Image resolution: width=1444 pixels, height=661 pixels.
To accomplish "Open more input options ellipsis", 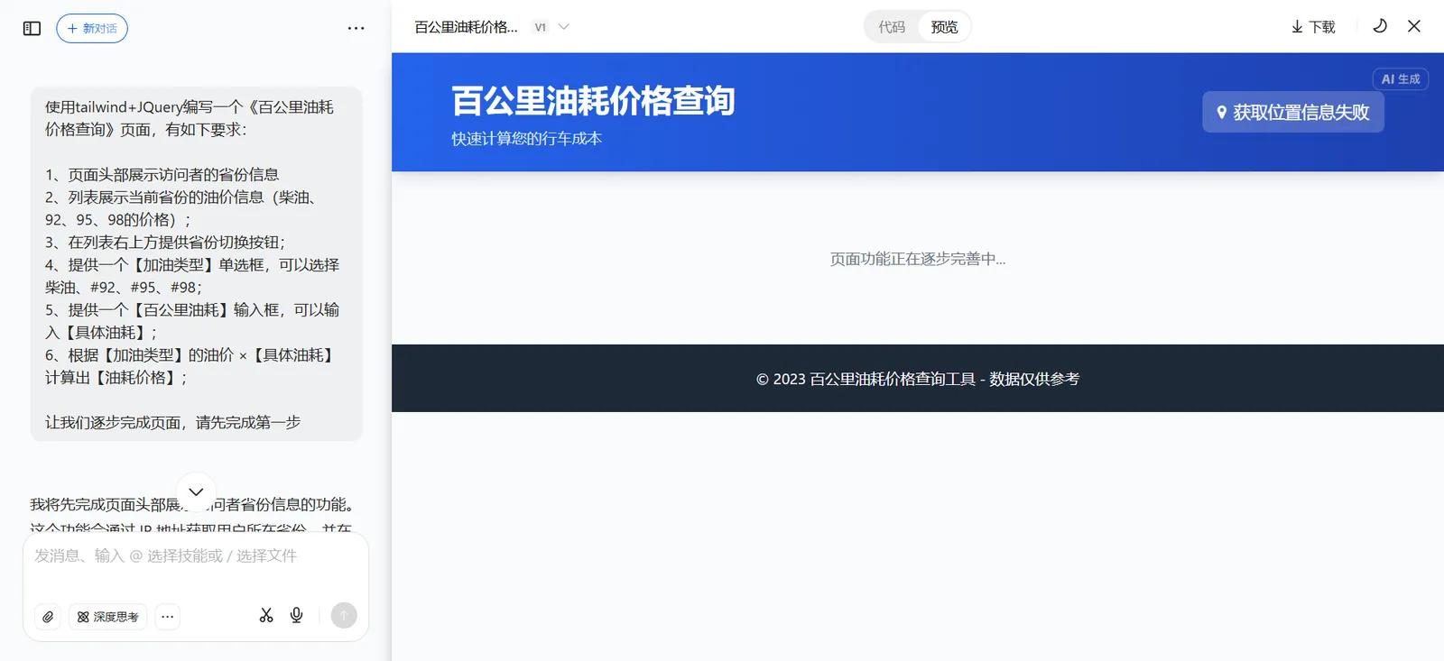I will 168,617.
